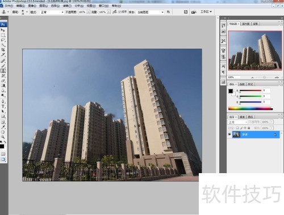The width and height of the screenshot is (284, 215).
Task: Select the Rectangle shape tool
Action: (x=3, y=116)
